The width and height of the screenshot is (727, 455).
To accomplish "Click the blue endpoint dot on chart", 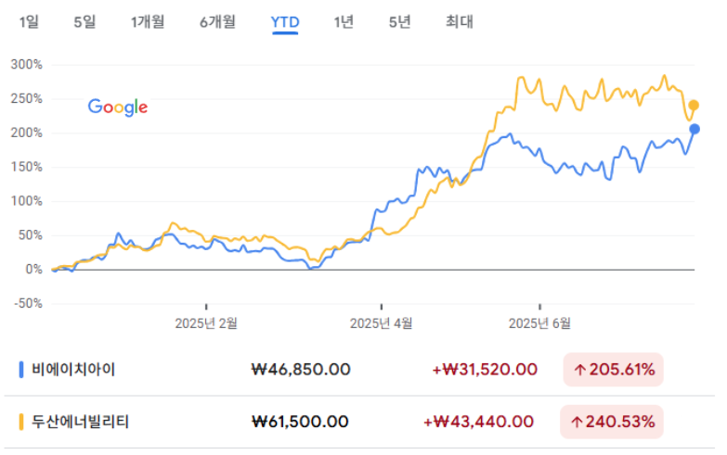I will pos(695,129).
